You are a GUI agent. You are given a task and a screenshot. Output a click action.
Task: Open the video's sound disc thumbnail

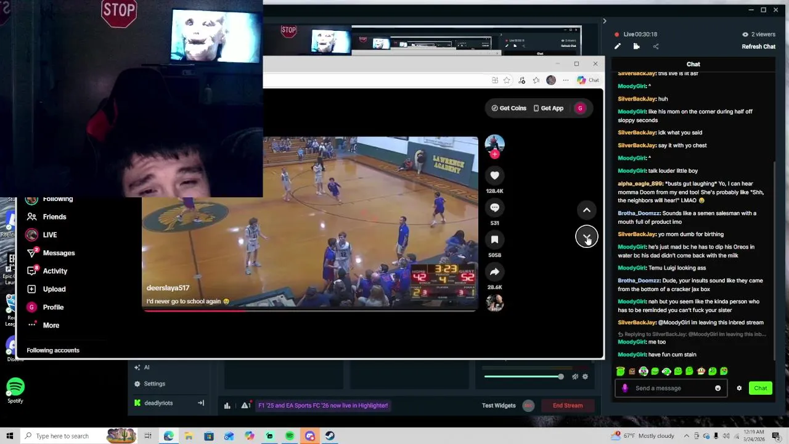pyautogui.click(x=494, y=303)
